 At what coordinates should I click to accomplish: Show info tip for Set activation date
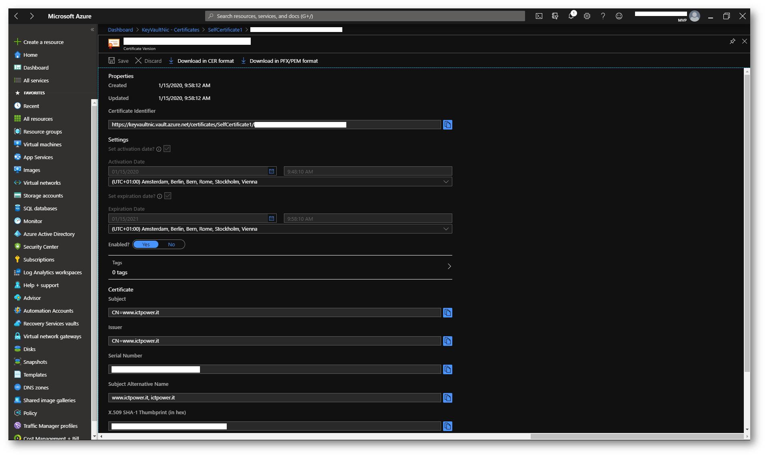tap(159, 149)
